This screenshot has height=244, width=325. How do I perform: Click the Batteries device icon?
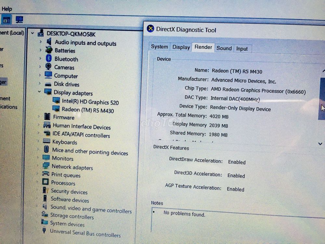tap(49, 50)
